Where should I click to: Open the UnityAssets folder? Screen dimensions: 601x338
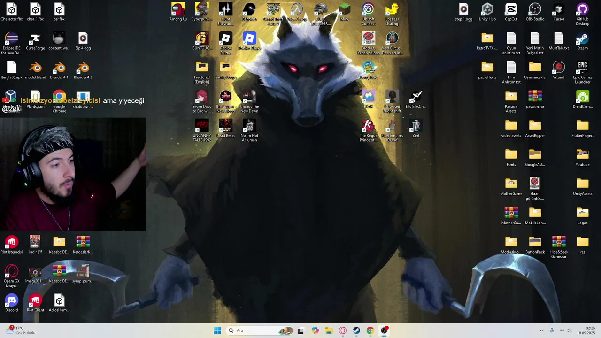[582, 187]
